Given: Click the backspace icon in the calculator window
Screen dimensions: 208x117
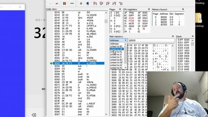Looking at the screenshot, I should 34,115.
